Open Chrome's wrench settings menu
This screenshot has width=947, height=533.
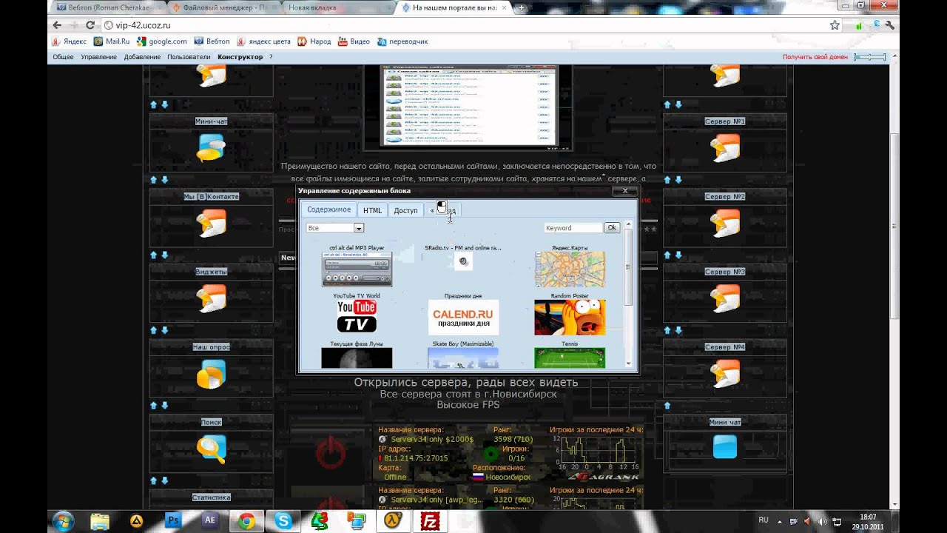tap(889, 25)
